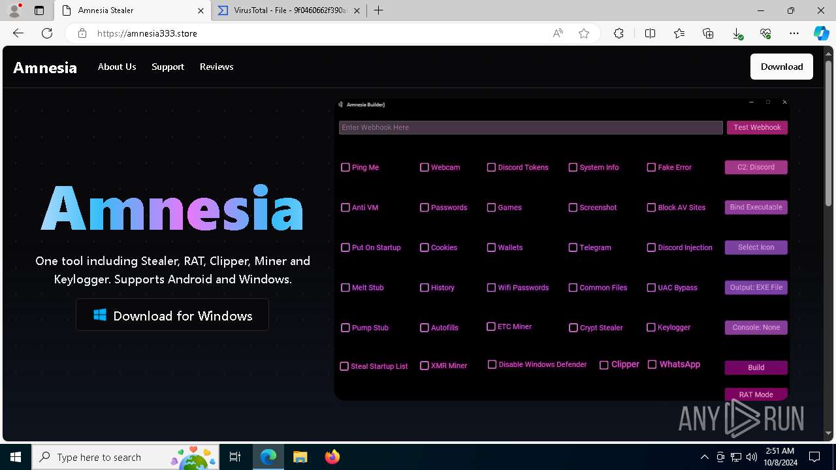The image size is (836, 470).
Task: Enable the Webcam checkbox
Action: click(x=425, y=167)
